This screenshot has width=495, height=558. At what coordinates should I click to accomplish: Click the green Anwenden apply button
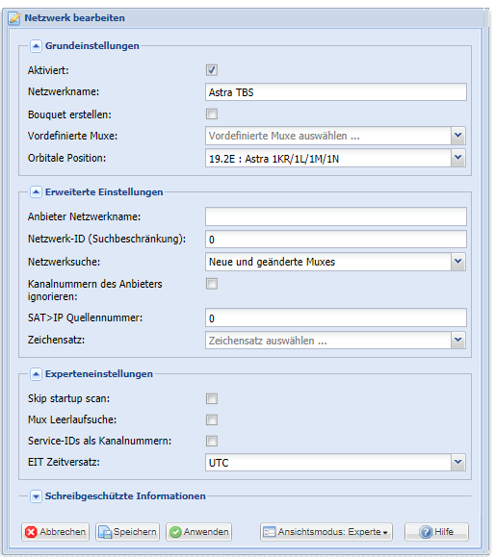pos(198,532)
